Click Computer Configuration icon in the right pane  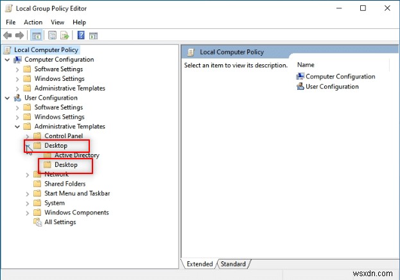(x=300, y=76)
